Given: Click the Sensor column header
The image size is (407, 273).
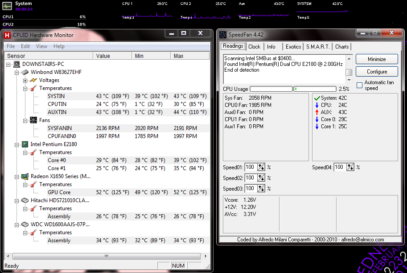Looking at the screenshot, I should [49, 56].
